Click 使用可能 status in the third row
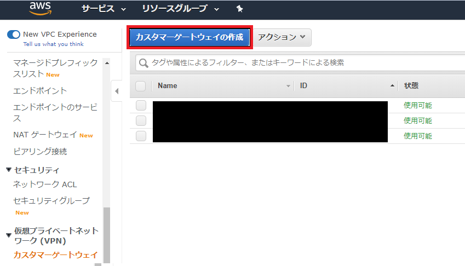This screenshot has height=266, width=465. 417,136
